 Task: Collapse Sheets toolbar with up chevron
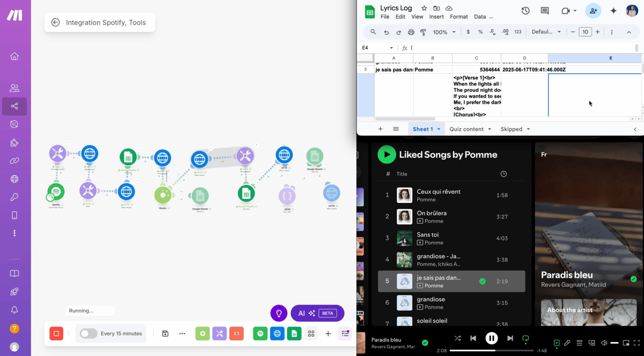[x=629, y=32]
